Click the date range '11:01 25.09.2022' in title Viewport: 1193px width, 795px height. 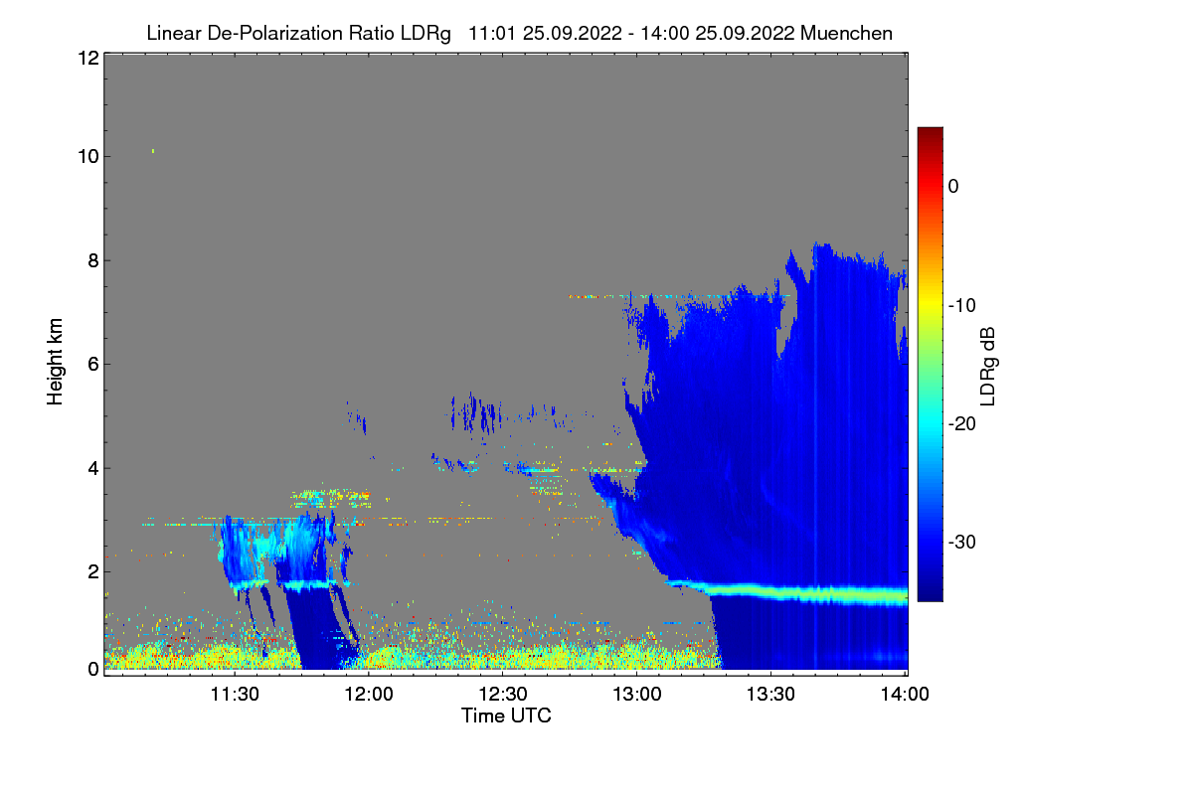[x=546, y=33]
